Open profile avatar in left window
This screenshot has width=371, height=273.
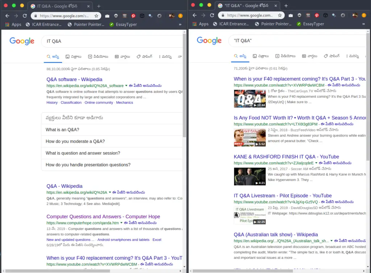tap(172, 16)
